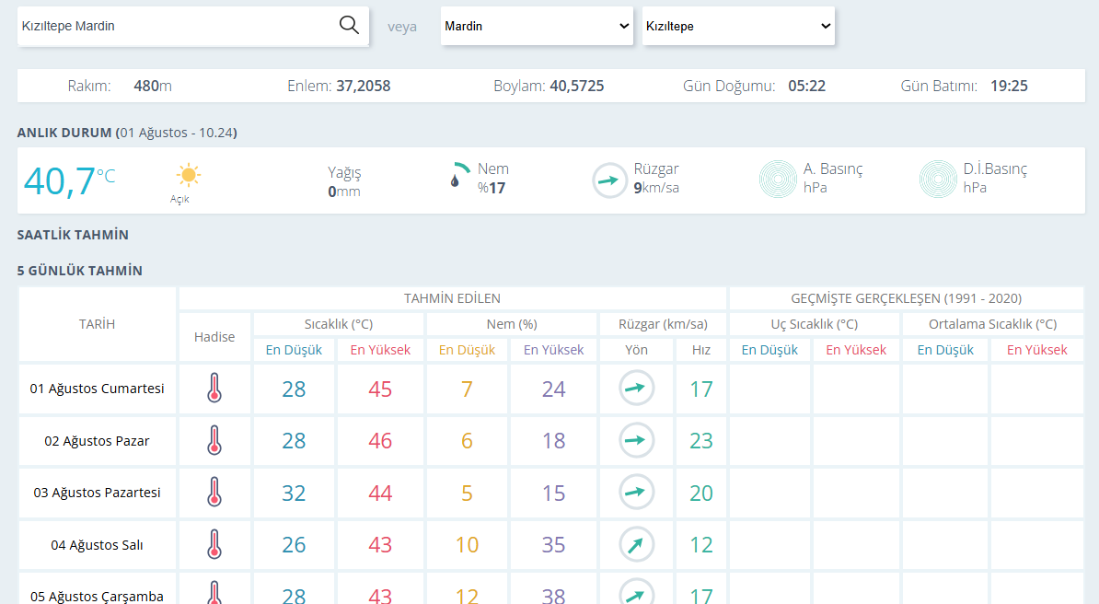This screenshot has height=604, width=1099.
Task: Click the Ortalama Sıcaklık (°C) header
Action: (992, 324)
